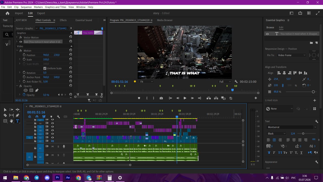323x182 pixels.
Task: Show the hidden V1 video track
Action: (52, 141)
